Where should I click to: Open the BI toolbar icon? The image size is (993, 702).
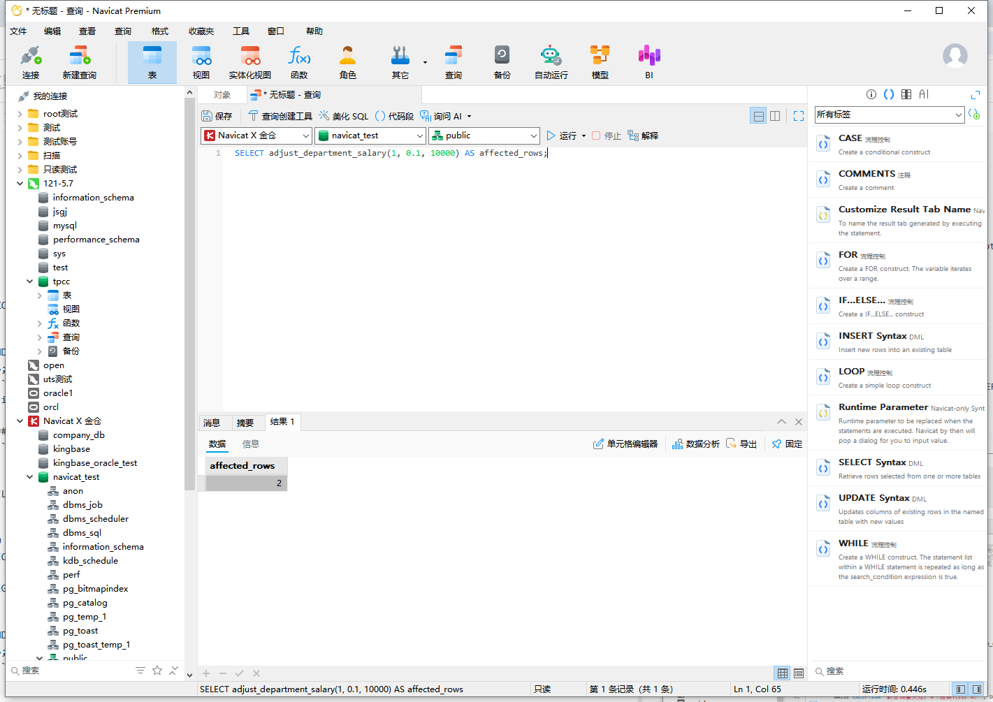[x=649, y=63]
